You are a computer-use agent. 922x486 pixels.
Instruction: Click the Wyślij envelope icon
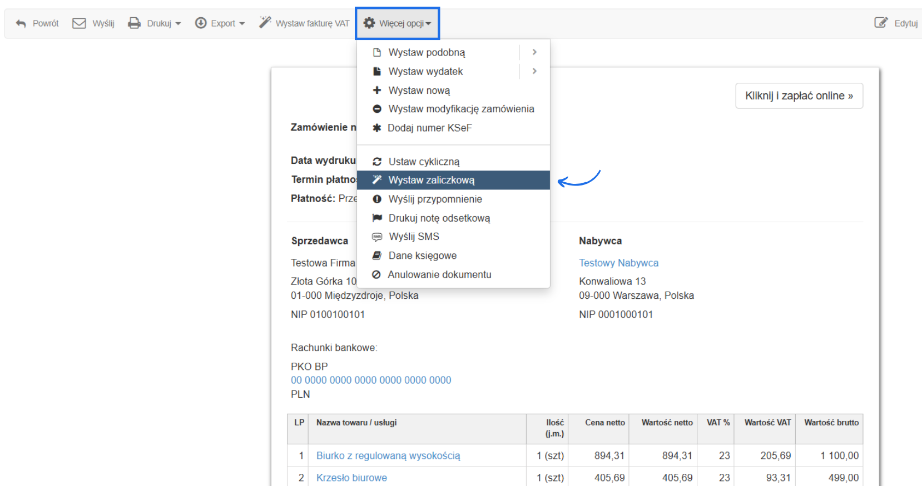pyautogui.click(x=80, y=23)
